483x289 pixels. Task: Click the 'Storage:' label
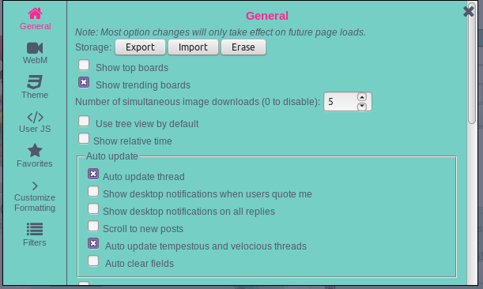tap(93, 47)
